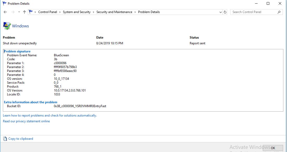Select OS Version 10.0.17134.2.0.0.768.101
This screenshot has width=287, height=152.
point(70,90)
